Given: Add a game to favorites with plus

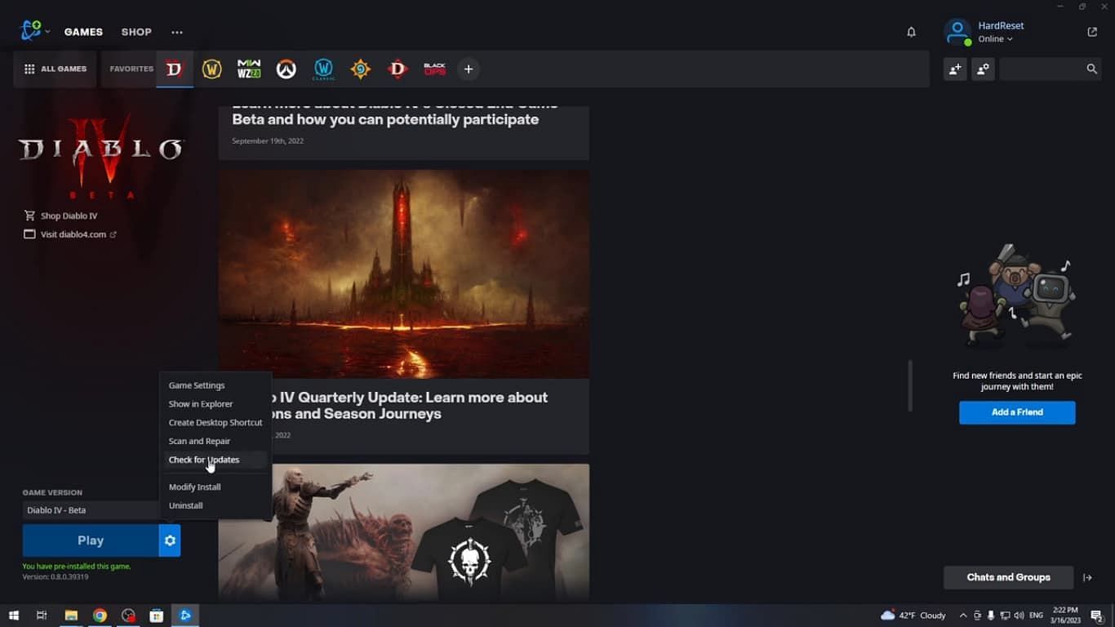Looking at the screenshot, I should (468, 69).
